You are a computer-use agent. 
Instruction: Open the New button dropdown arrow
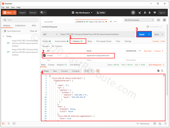14,13
